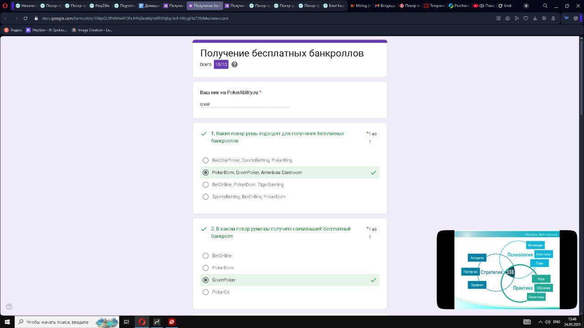The height and width of the screenshot is (328, 584).
Task: Click the shopping cart icon in toolbar
Action: (566, 18)
